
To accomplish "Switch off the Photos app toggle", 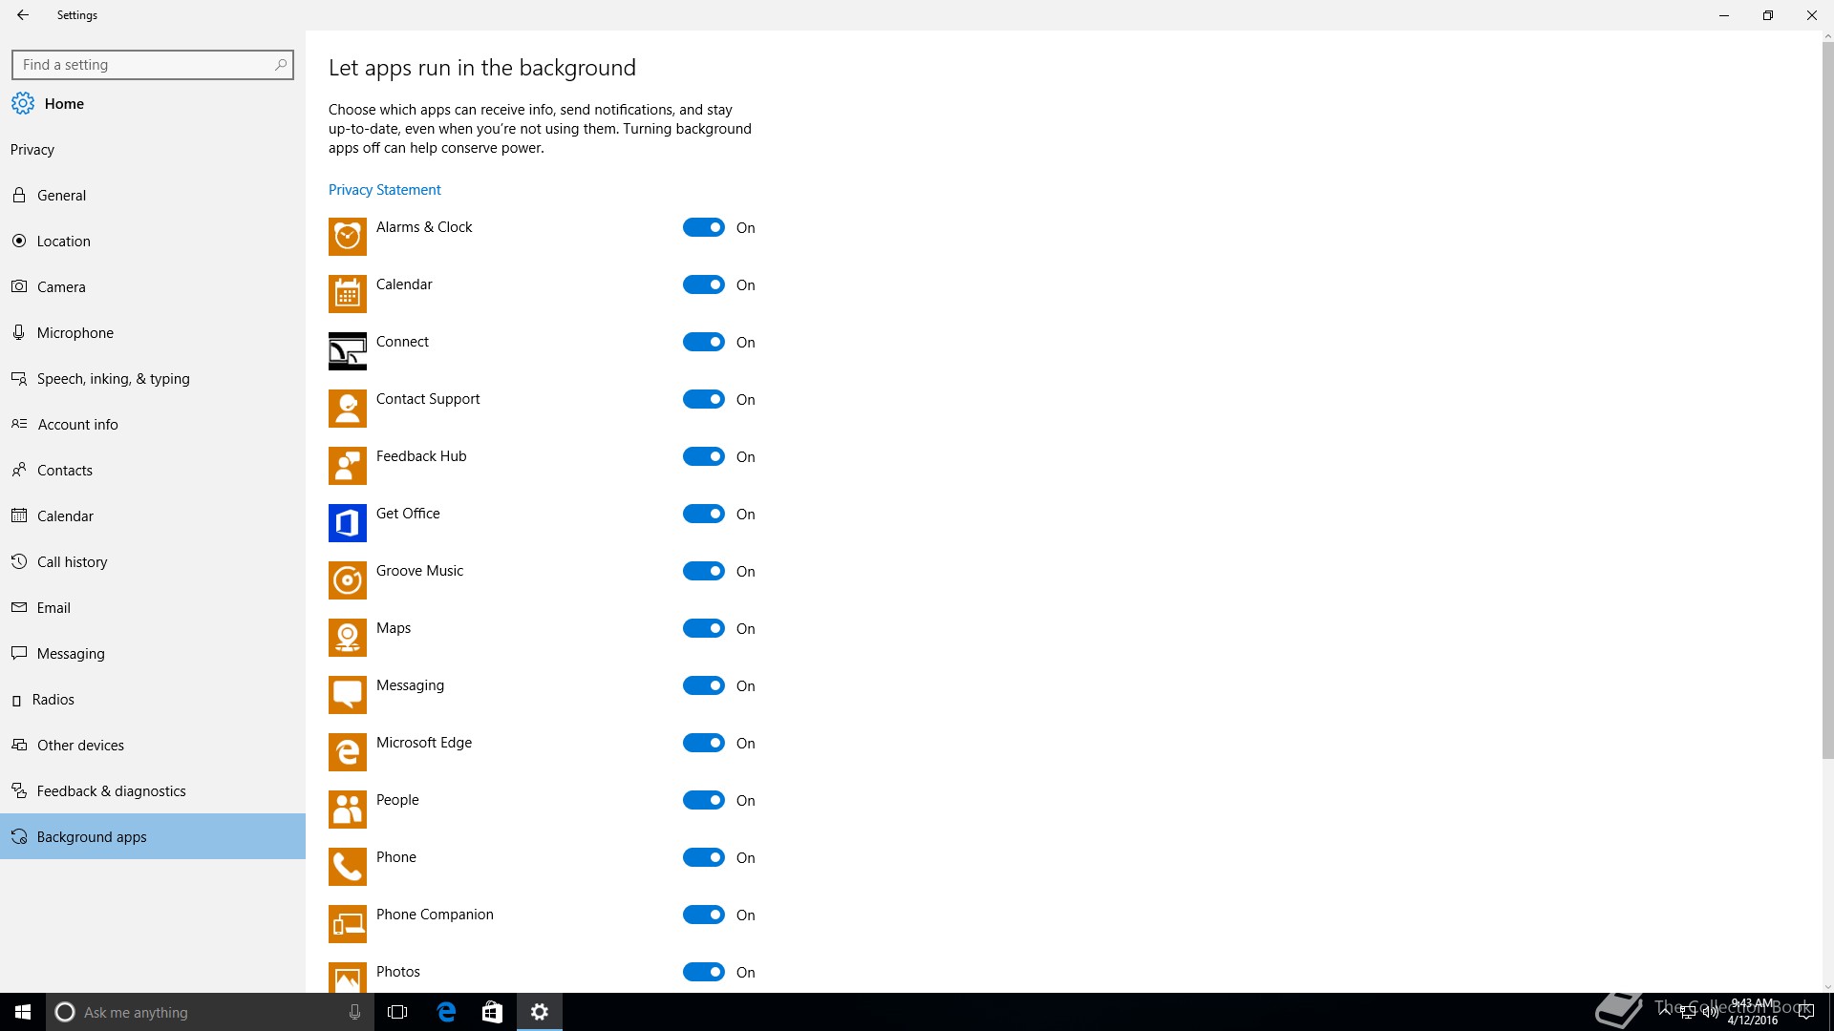I will pos(704,972).
